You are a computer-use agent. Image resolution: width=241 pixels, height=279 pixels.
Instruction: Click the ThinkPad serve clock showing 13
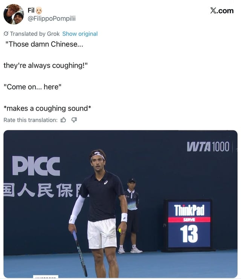[189, 225]
